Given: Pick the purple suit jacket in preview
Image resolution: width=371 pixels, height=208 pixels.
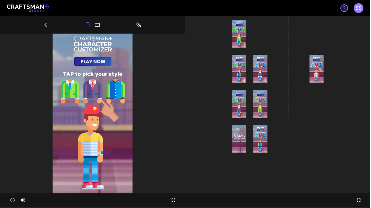Looking at the screenshot, I should pos(92,91).
